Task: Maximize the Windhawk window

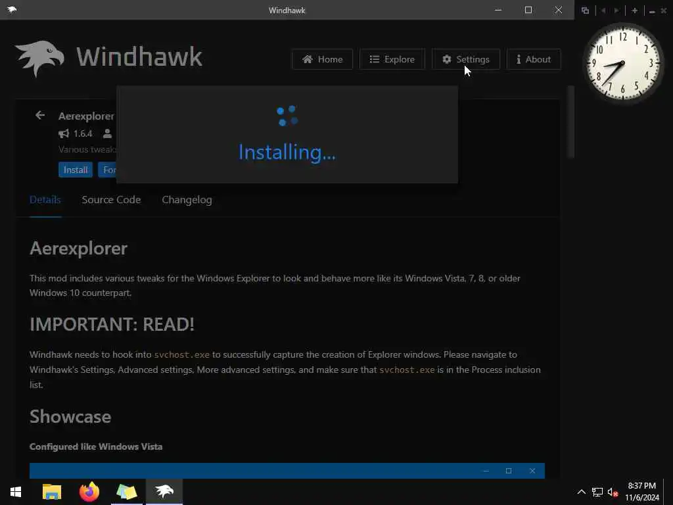Action: coord(528,10)
